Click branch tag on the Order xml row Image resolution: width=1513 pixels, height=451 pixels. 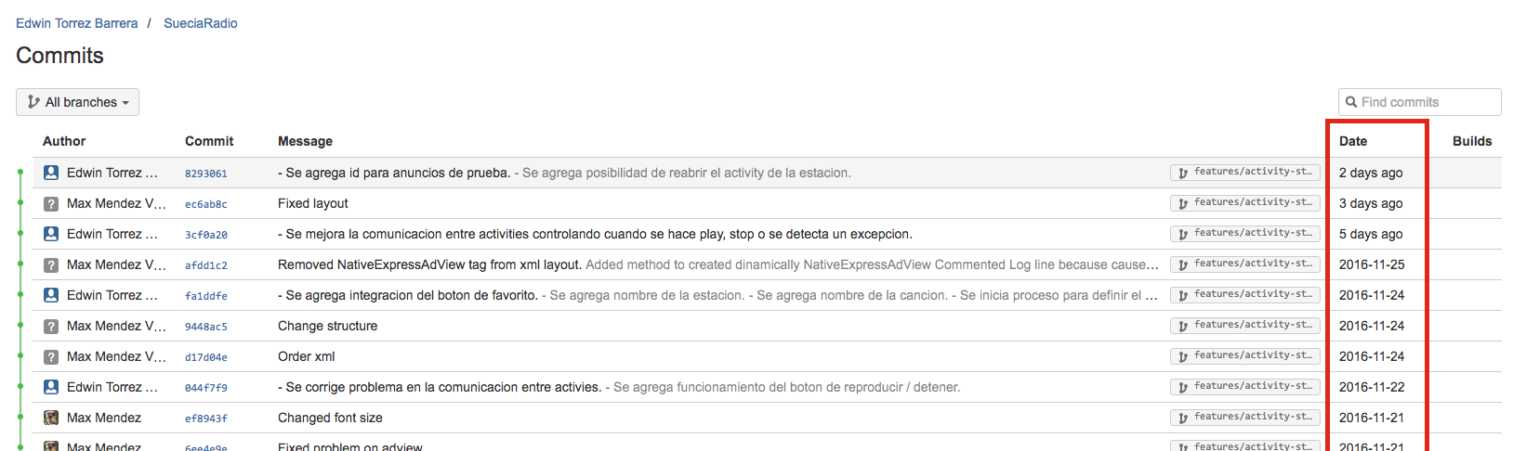pos(1244,355)
